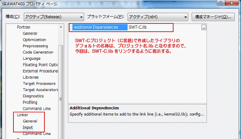Select Target Accelerators item
This screenshot has height=139, width=241.
point(40,90)
